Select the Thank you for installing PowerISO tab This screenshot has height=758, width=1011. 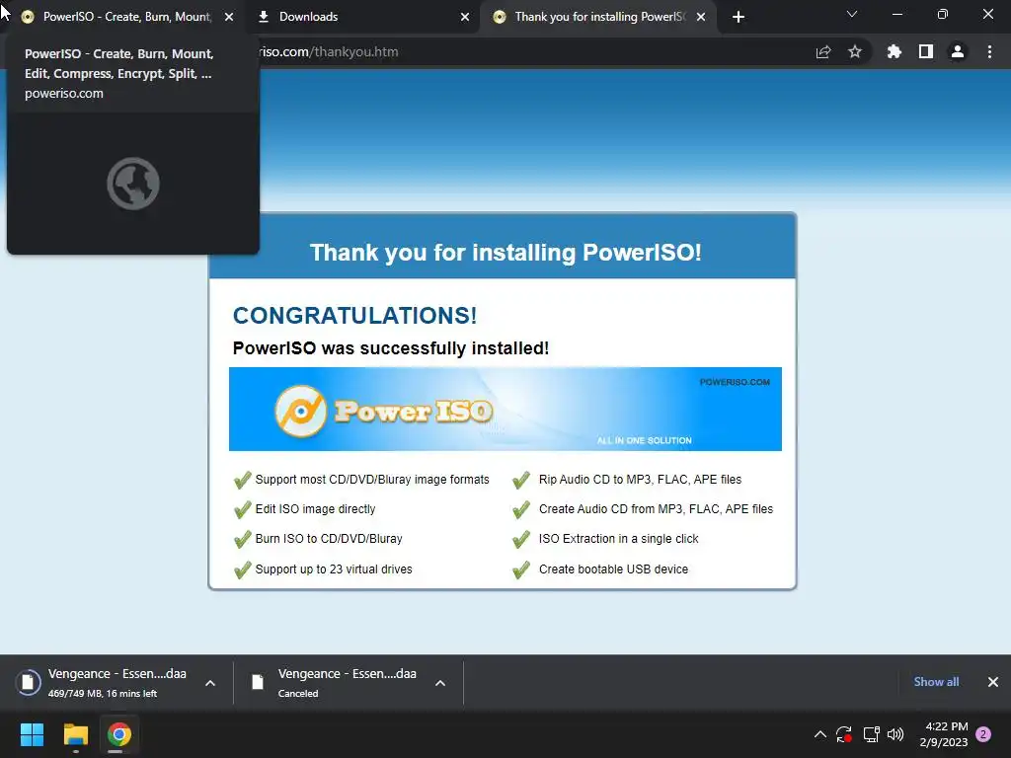pos(599,17)
